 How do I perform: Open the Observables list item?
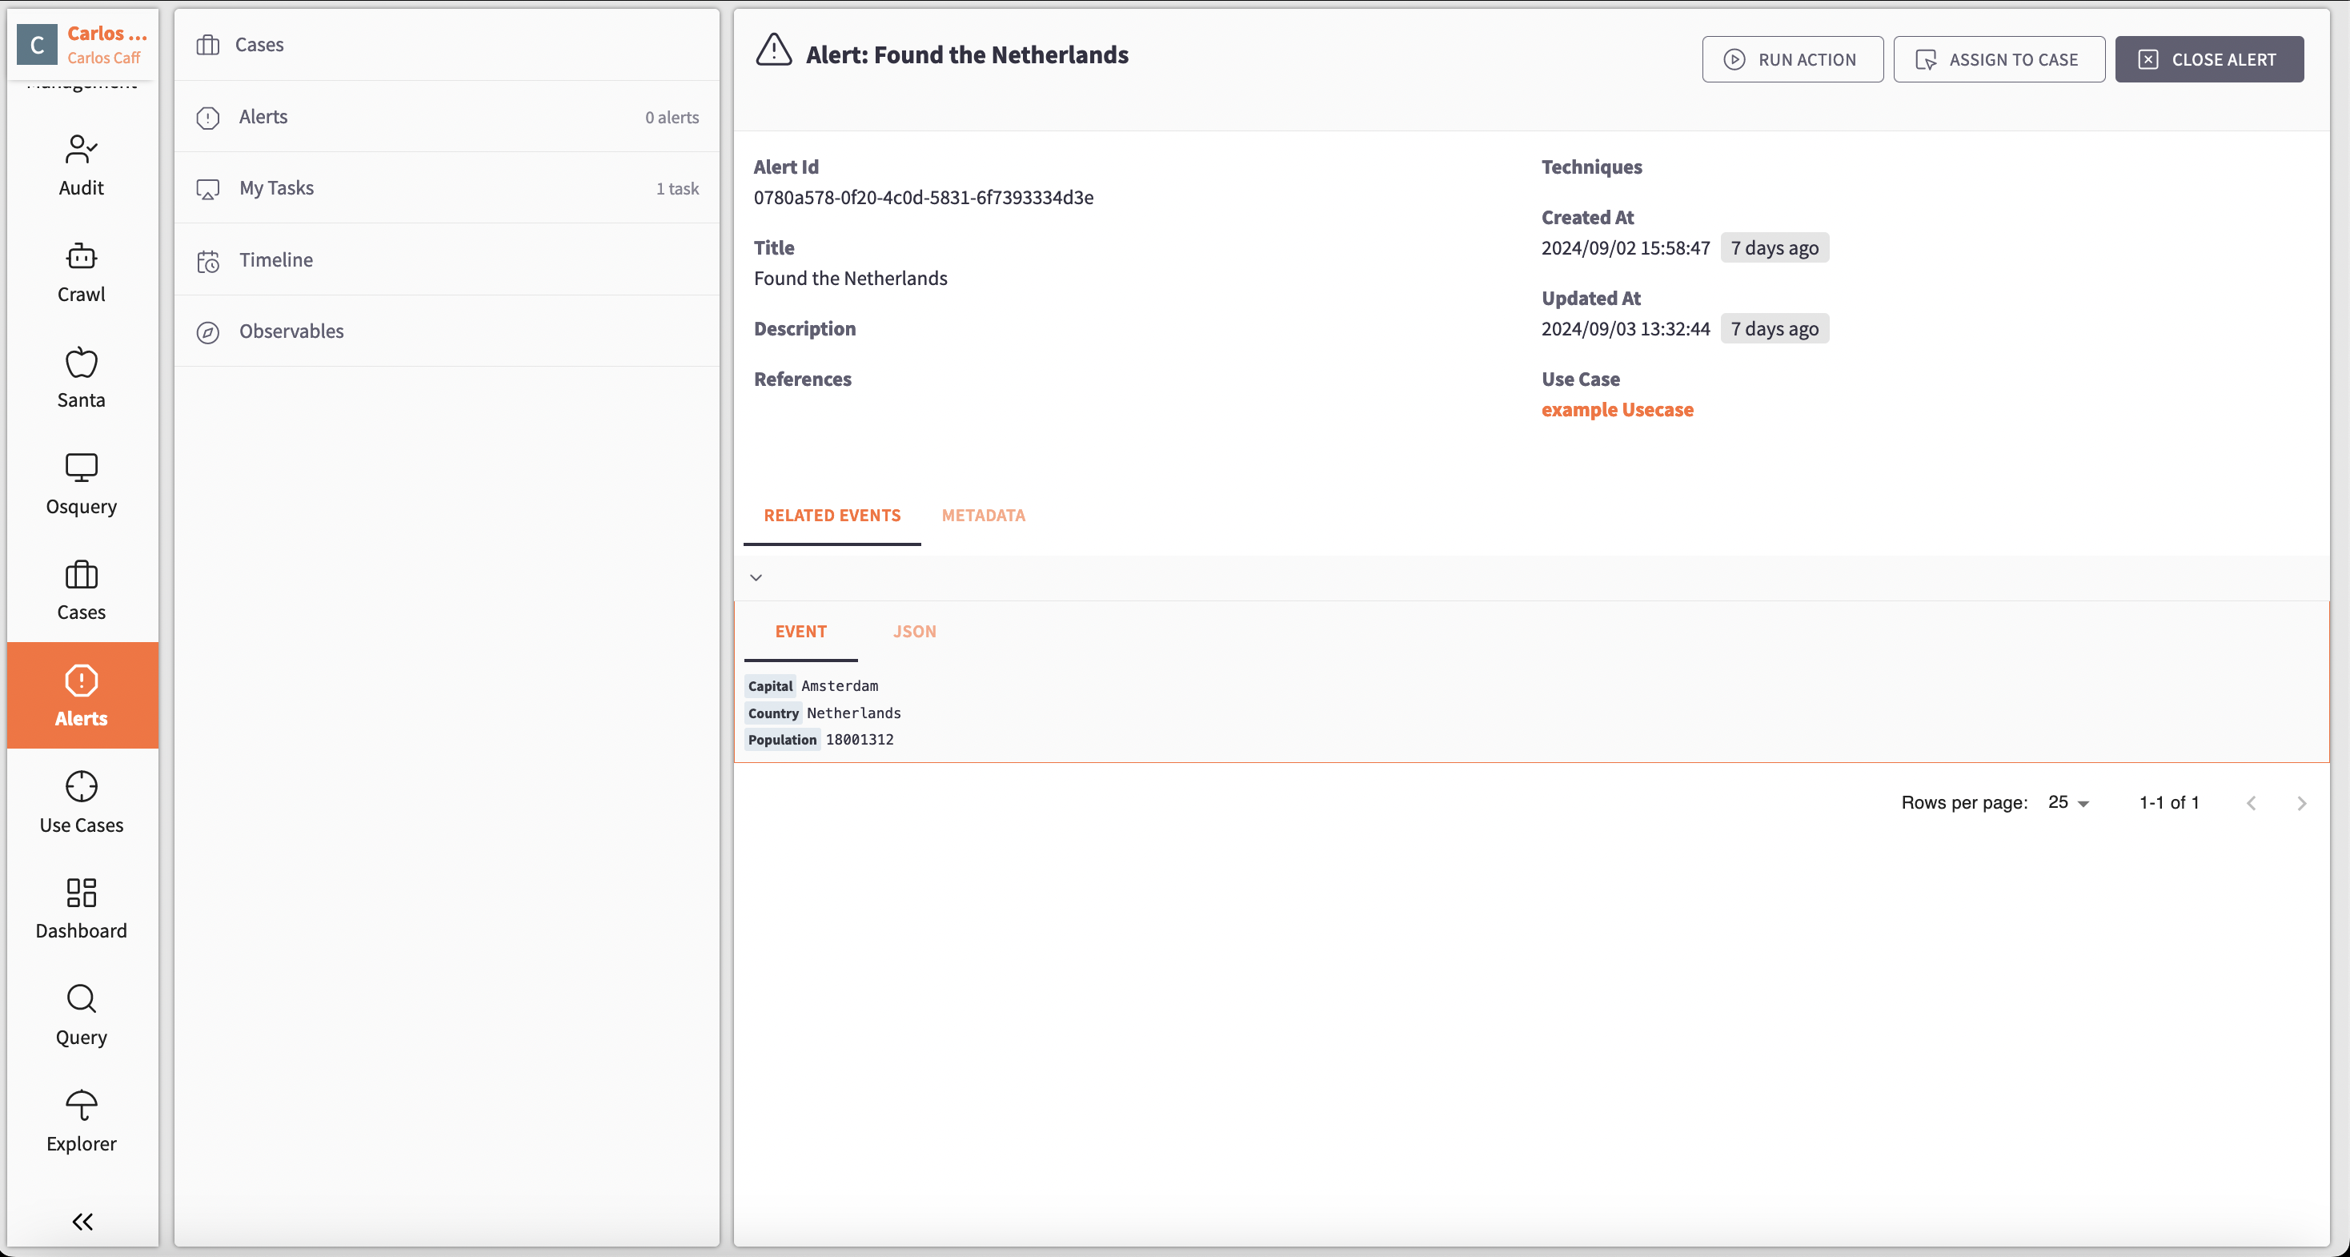coord(447,331)
